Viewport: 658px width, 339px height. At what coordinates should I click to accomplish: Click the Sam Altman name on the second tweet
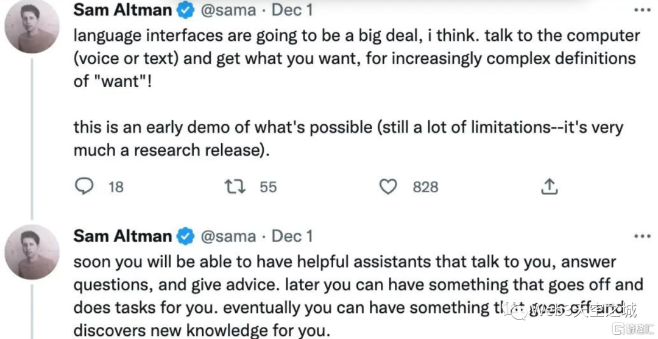122,236
